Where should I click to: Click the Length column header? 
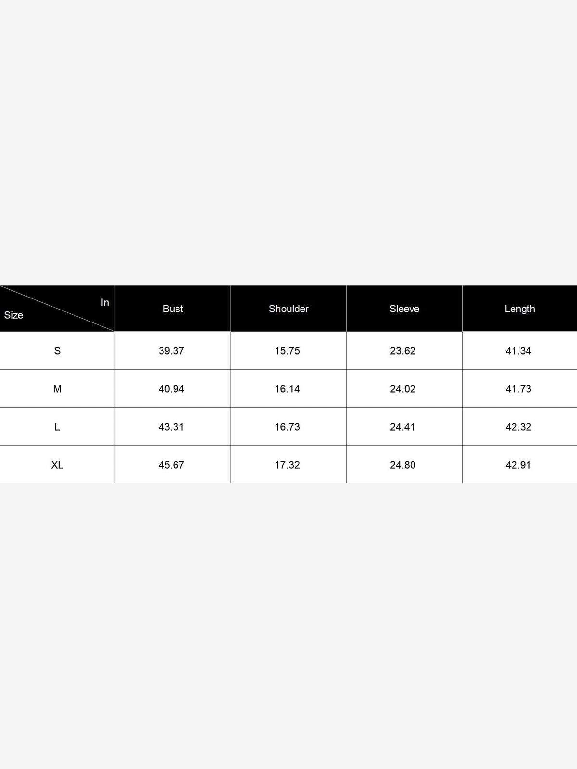click(x=520, y=309)
